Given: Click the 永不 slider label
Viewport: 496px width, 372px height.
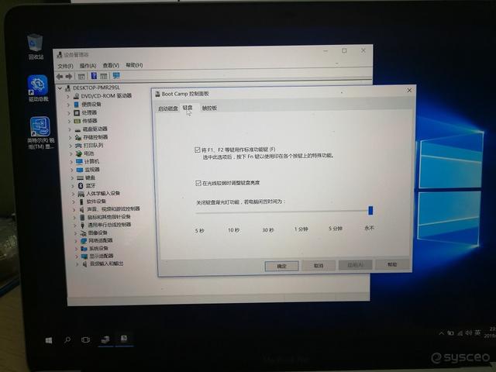Looking at the screenshot, I should [x=369, y=228].
